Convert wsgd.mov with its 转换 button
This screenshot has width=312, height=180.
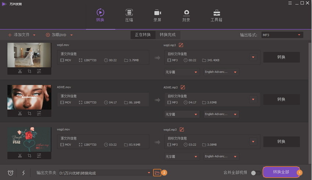click(281, 142)
